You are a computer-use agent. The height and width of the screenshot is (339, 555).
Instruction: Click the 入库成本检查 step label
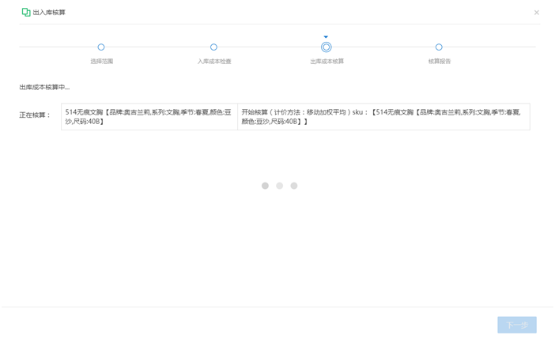tap(214, 61)
